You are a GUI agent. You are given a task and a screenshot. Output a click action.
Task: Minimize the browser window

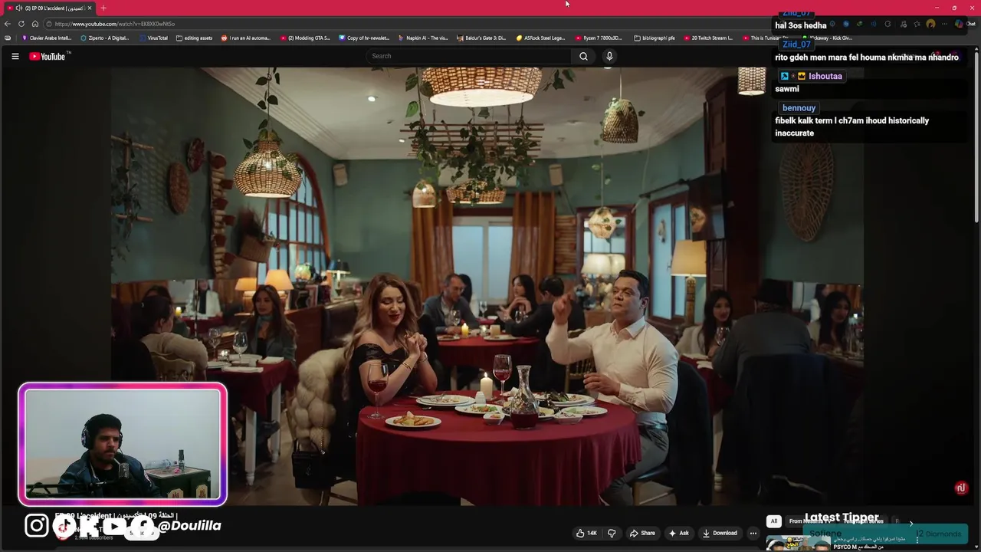pyautogui.click(x=937, y=8)
